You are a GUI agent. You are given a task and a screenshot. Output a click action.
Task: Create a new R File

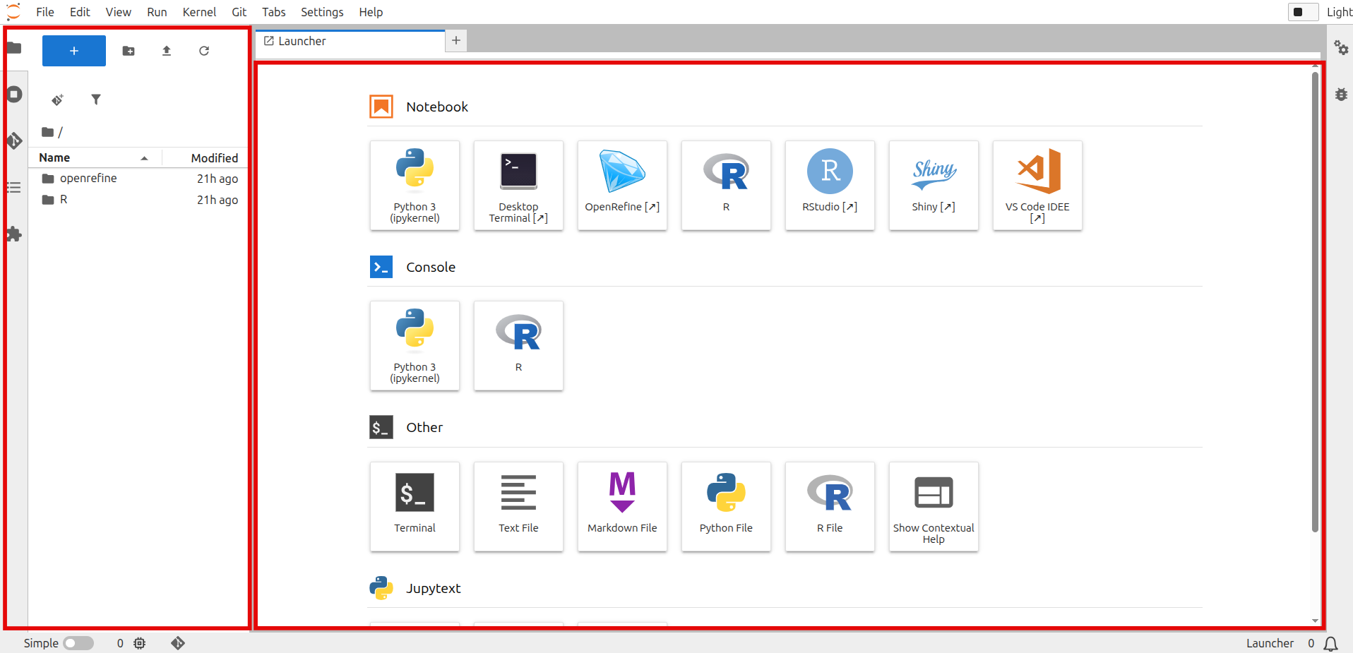[x=830, y=507]
